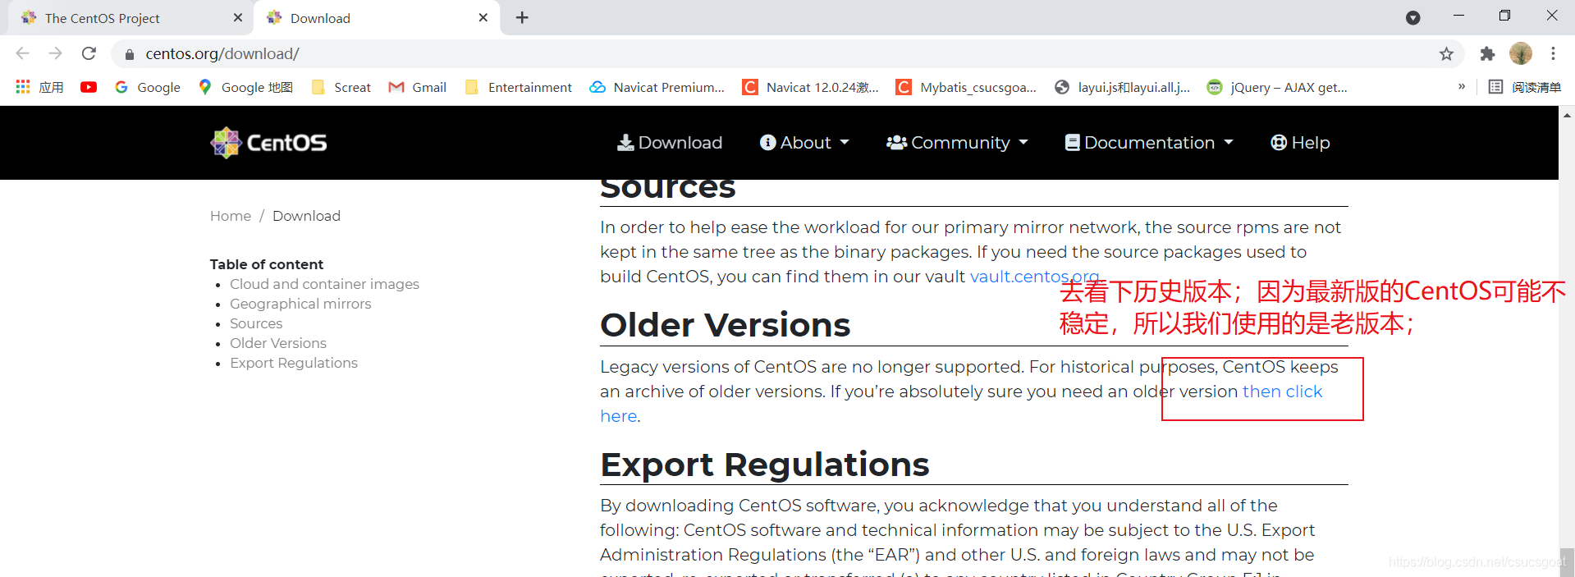
Task: Open Help in the site navigation
Action: pyautogui.click(x=1300, y=143)
